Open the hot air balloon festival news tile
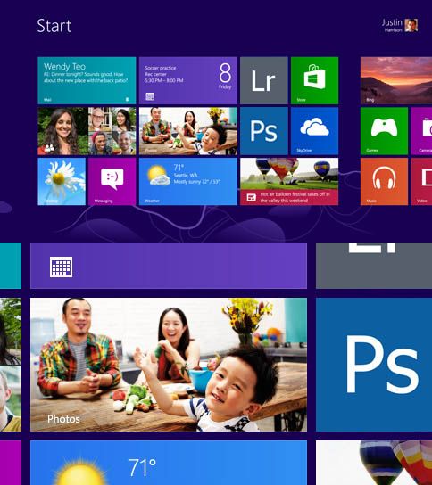 [289, 182]
